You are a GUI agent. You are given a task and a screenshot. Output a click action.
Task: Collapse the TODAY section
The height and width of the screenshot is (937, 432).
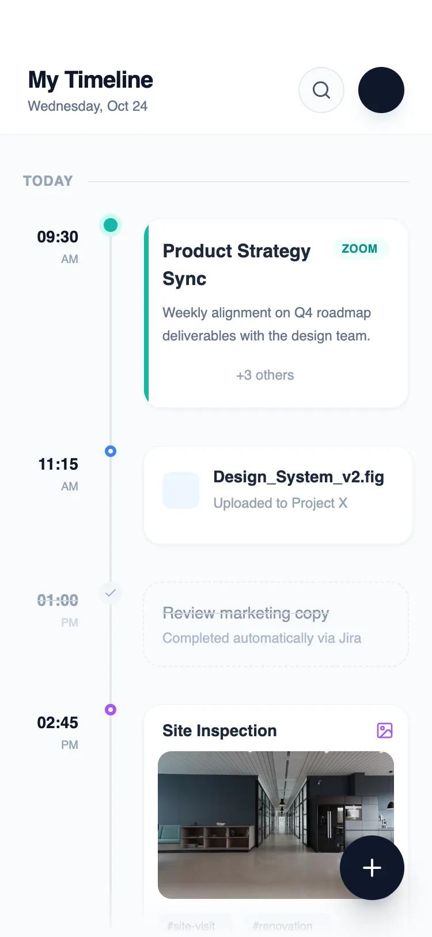click(48, 181)
